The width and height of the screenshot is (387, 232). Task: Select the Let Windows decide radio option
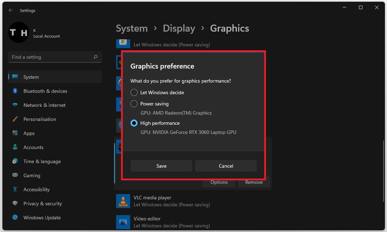[134, 92]
